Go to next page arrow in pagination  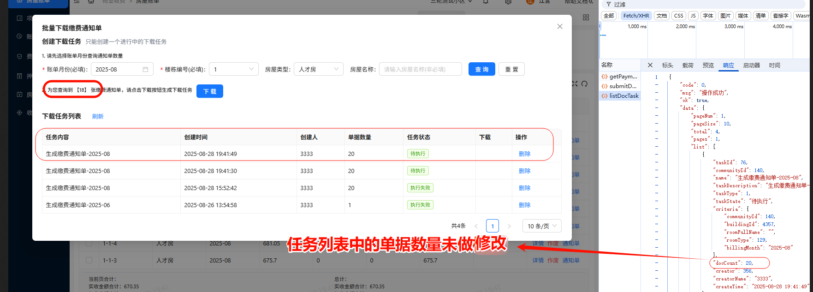pyautogui.click(x=509, y=226)
